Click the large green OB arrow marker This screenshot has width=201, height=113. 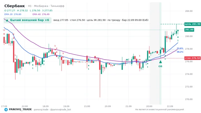point(160,62)
